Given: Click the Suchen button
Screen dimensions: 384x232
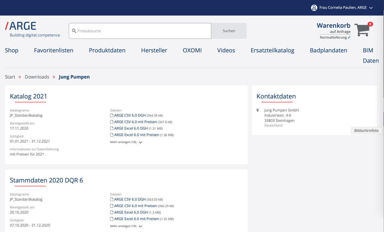Looking at the screenshot, I should click(229, 31).
